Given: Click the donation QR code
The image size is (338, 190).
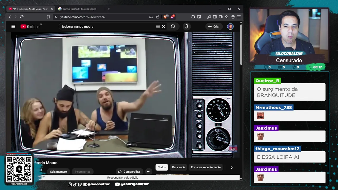Looking at the screenshot, I should pos(19,169).
